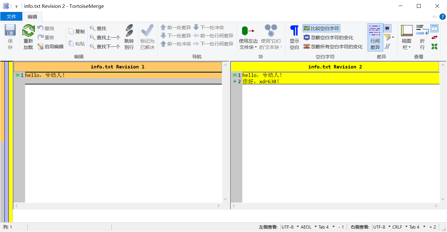Click left pane vertical scrollbar up arrow

(x=225, y=65)
